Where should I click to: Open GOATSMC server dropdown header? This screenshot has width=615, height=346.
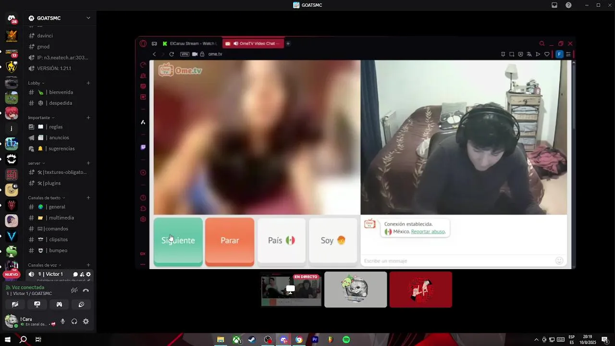[x=59, y=18]
